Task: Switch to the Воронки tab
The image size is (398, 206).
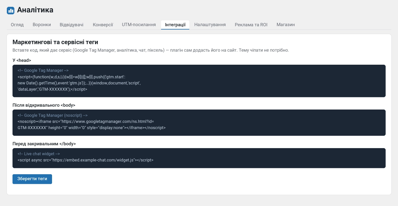Action: click(x=42, y=25)
